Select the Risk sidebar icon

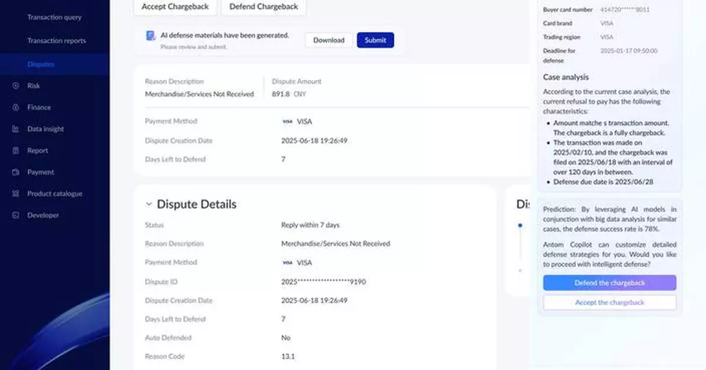(15, 85)
